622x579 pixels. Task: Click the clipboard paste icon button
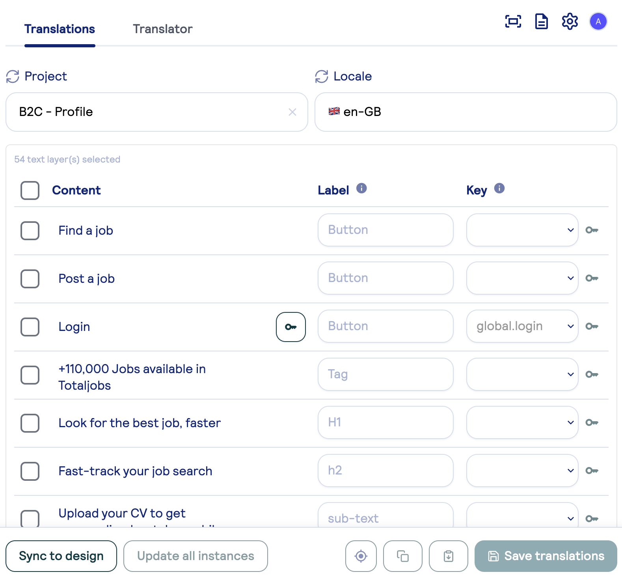point(449,556)
